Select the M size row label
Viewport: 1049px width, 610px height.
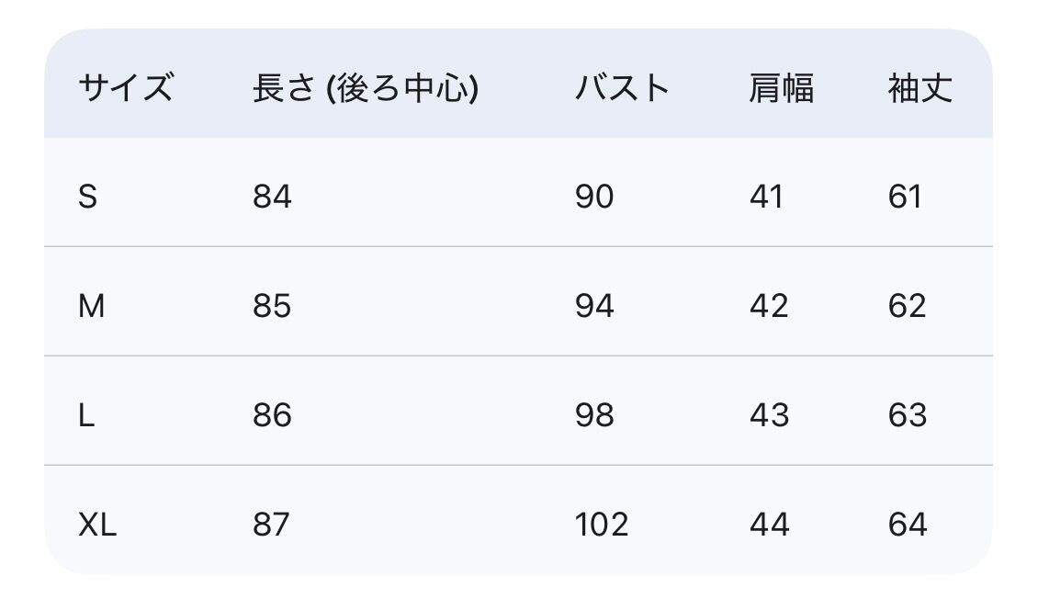pyautogui.click(x=91, y=306)
